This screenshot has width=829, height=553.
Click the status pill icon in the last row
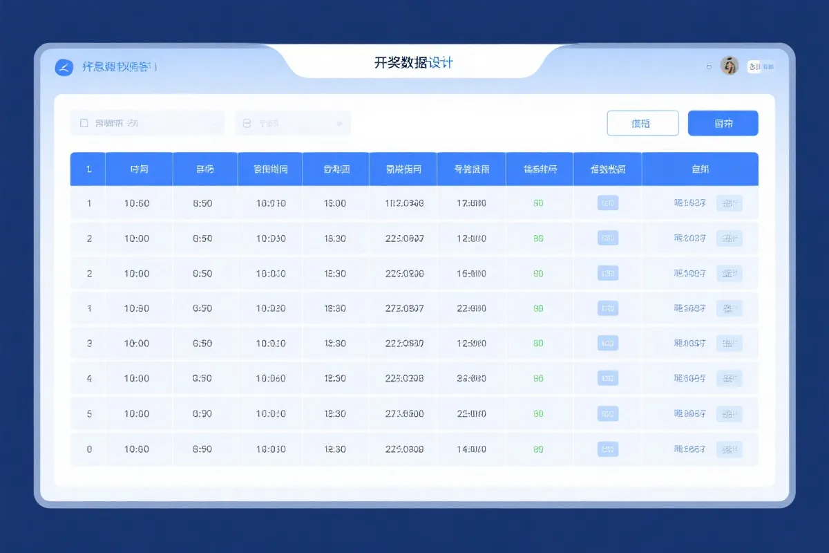point(607,449)
